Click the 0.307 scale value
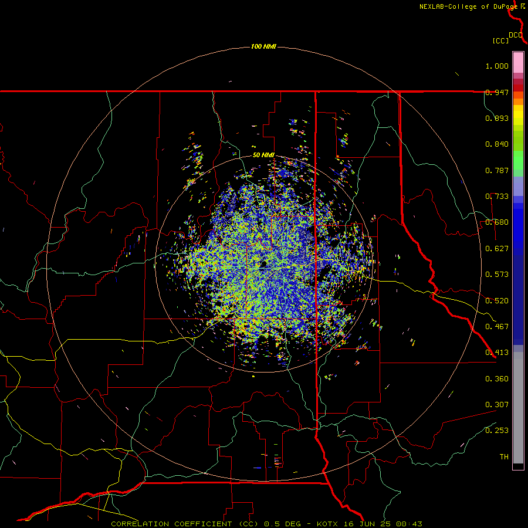 click(x=497, y=405)
